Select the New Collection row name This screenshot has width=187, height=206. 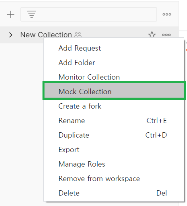46,35
